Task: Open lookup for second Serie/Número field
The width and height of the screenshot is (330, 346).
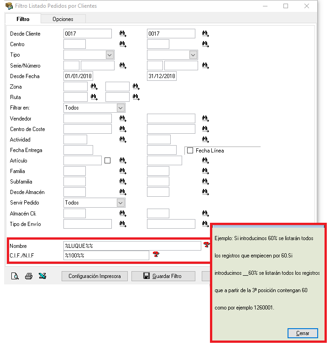Action: click(x=205, y=66)
